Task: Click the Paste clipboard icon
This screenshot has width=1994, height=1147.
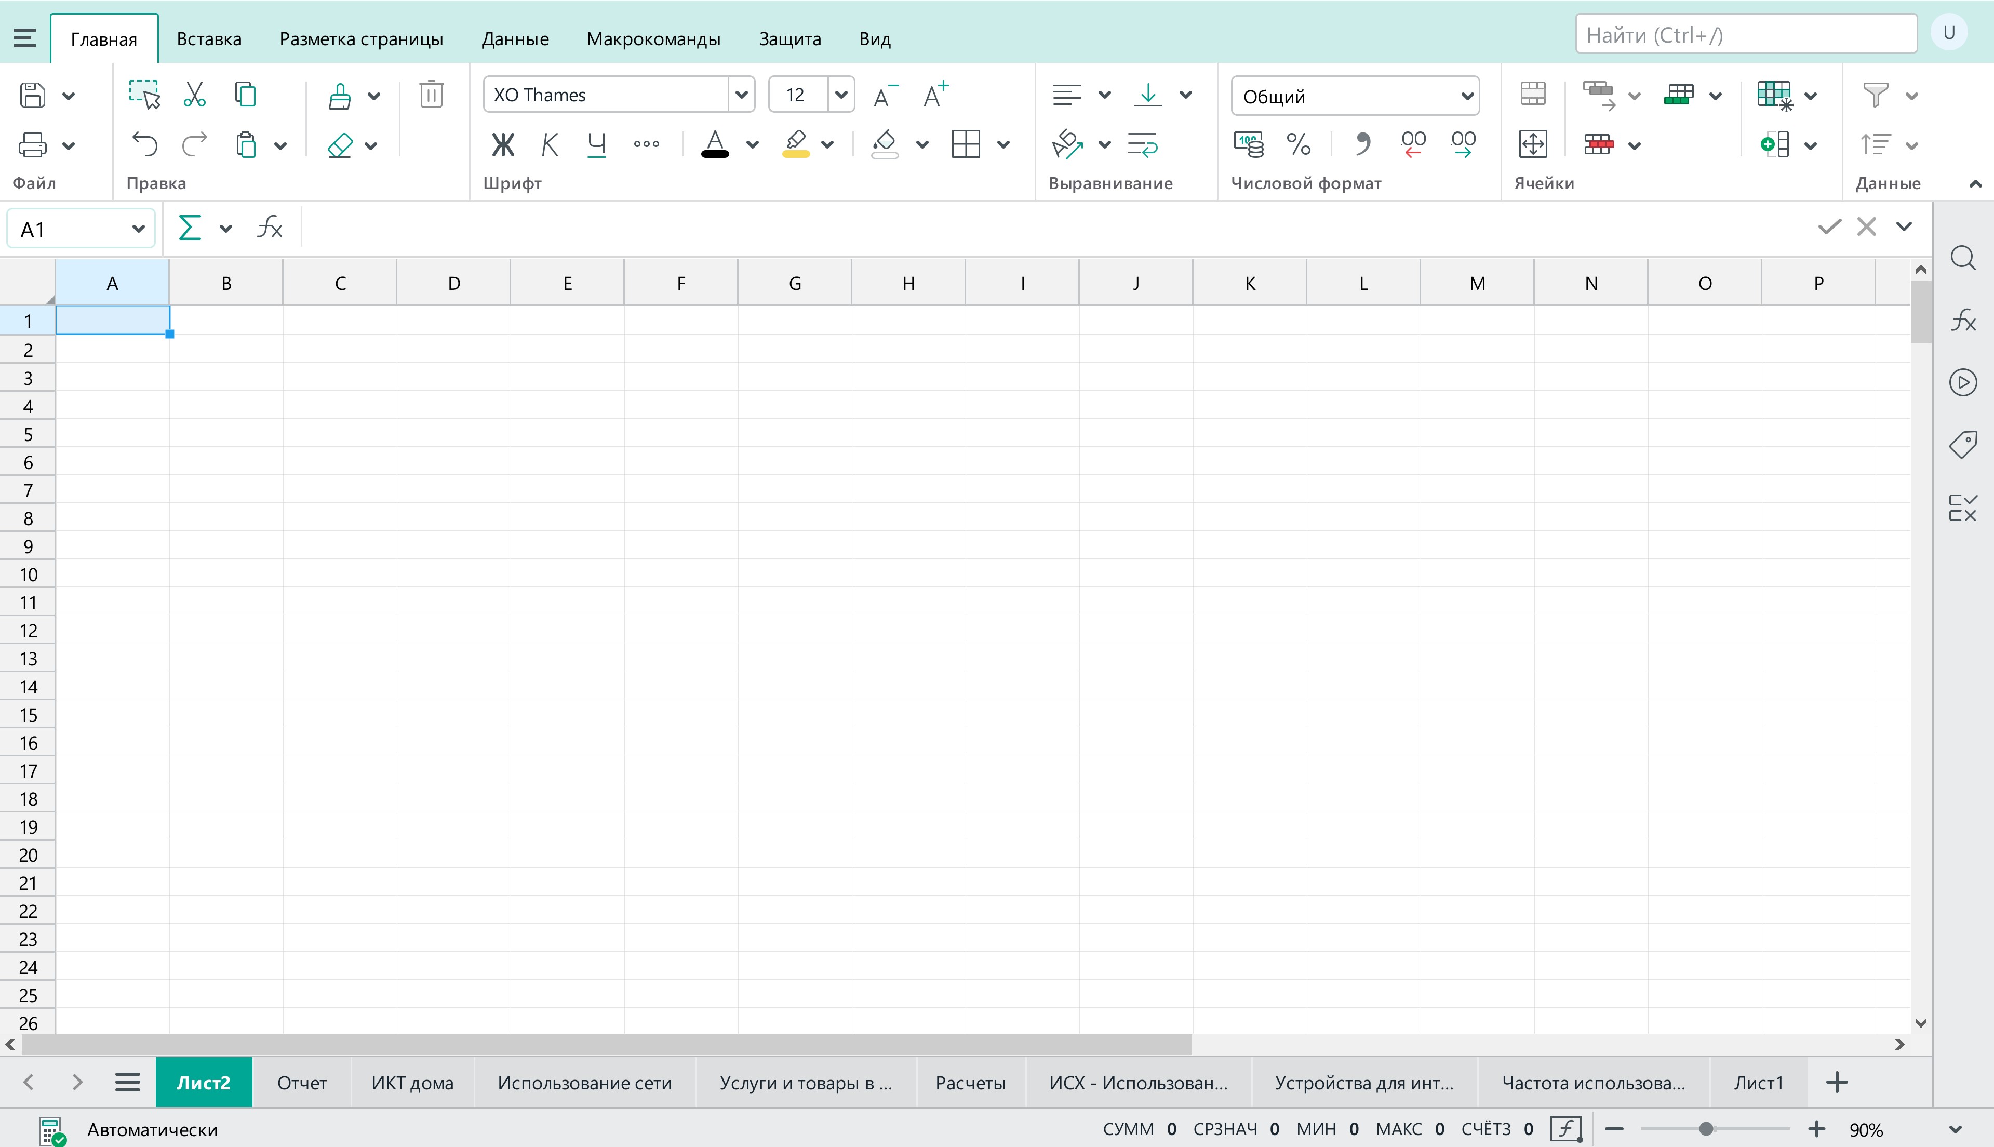Action: point(247,145)
